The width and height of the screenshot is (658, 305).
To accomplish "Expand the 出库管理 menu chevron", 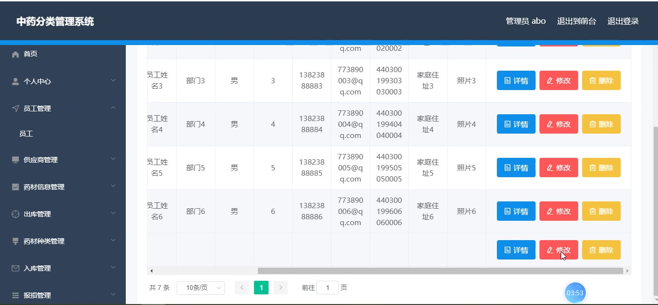I will pos(113,213).
